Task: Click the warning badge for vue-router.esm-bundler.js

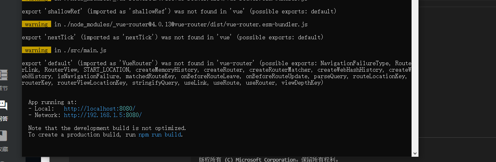Action: pos(36,24)
